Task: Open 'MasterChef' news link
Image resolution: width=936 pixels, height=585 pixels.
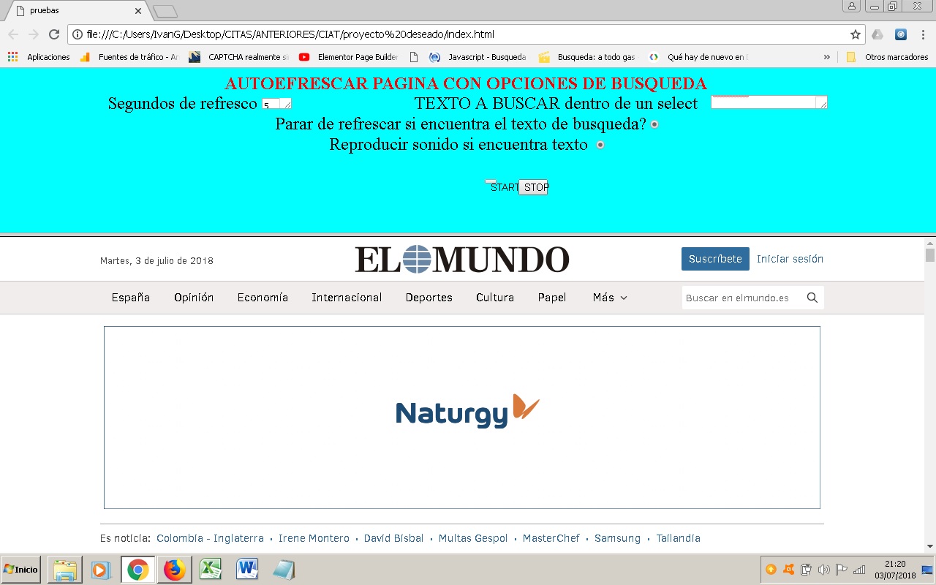Action: tap(551, 538)
